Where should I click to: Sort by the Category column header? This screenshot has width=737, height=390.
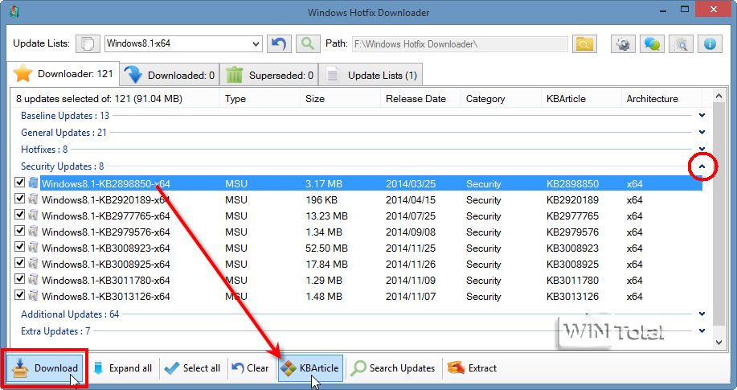tap(501, 99)
